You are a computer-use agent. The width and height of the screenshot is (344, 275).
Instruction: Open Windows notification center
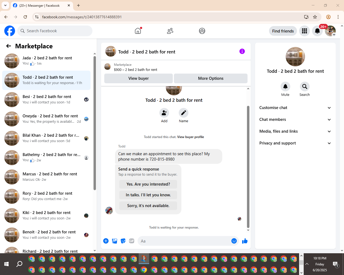[335, 264]
